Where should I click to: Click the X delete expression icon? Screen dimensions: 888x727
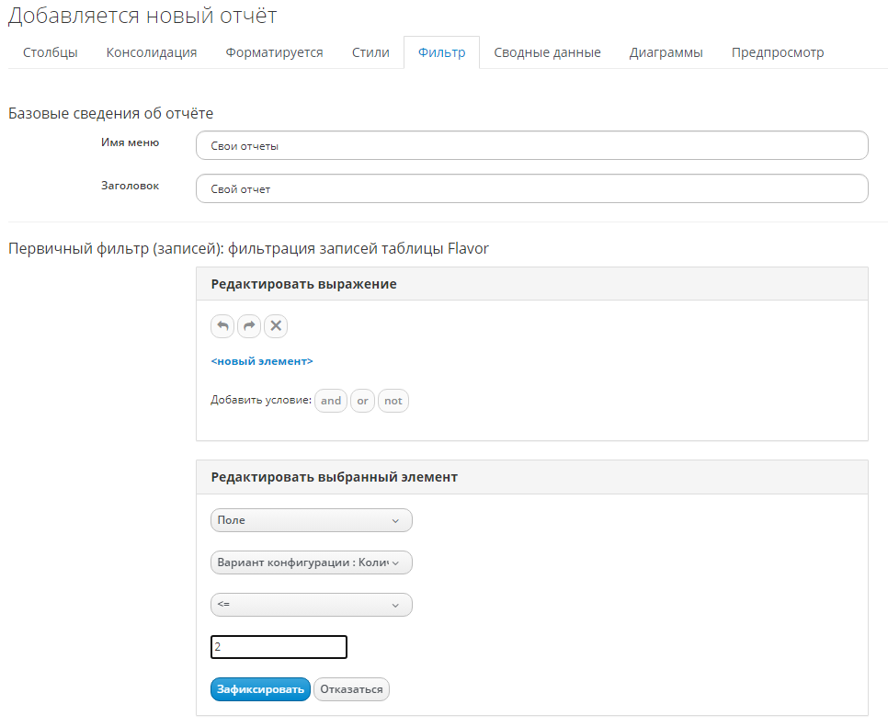(276, 326)
